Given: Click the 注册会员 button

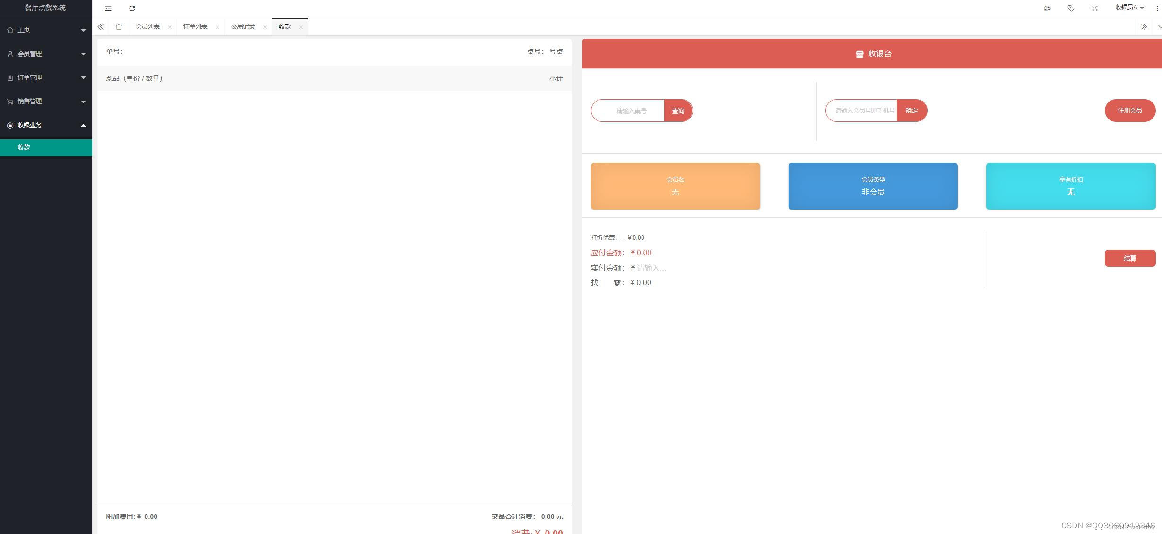Looking at the screenshot, I should click(x=1129, y=110).
